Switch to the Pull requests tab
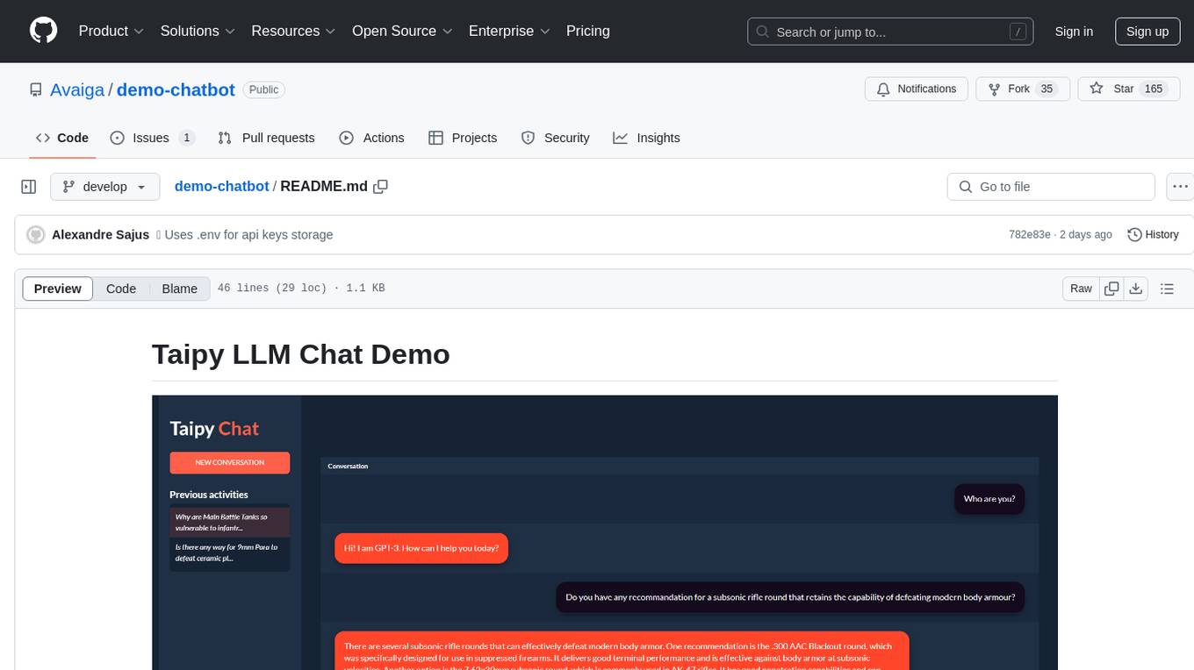This screenshot has width=1194, height=670. [266, 138]
